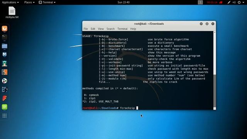
Task: Click "[-c|--charset characterset]" option text
Action: coord(121,49)
